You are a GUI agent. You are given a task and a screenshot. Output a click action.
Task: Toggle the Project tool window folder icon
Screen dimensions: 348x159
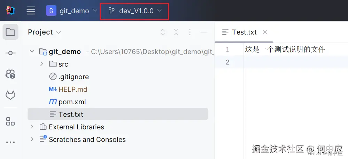[10, 32]
